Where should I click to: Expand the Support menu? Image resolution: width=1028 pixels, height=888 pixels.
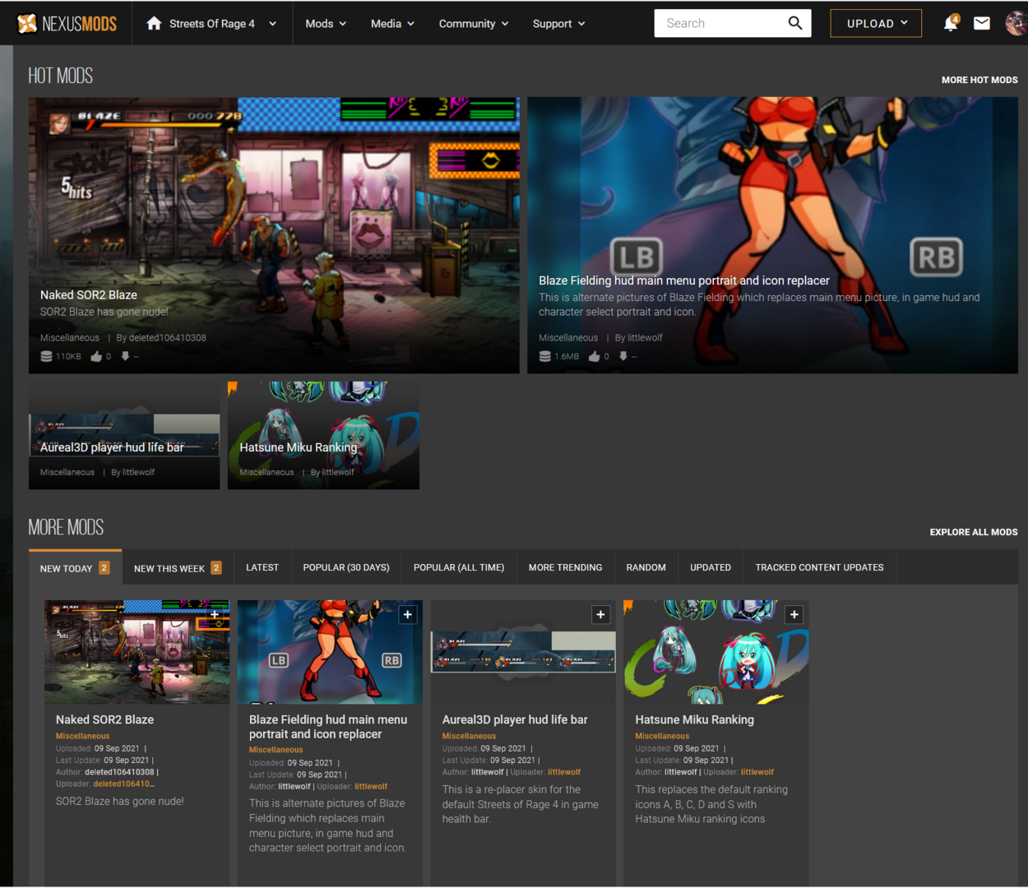(558, 24)
